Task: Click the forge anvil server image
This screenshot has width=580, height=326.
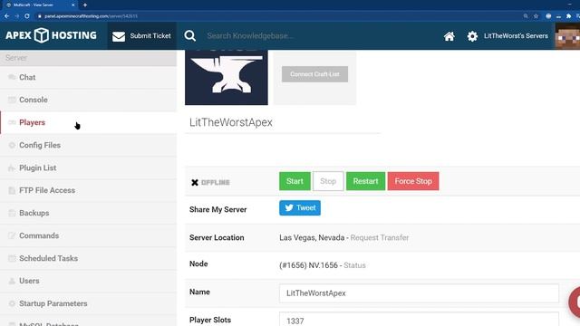Action: click(x=227, y=78)
